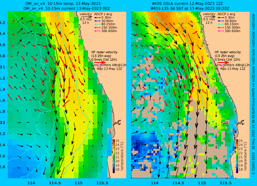This screenshot has height=186, width=257.
Task: Click '12 h' velocity label in IMOS panel
Action: click(x=209, y=23)
